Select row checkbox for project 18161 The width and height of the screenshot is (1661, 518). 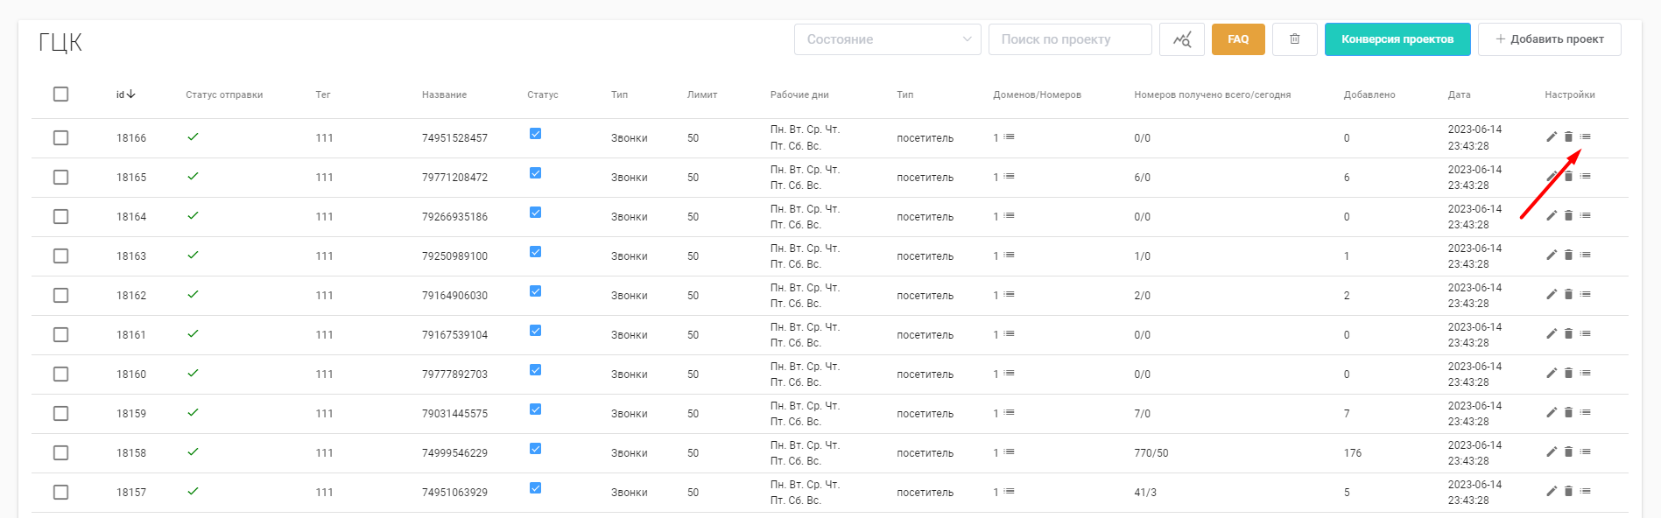(x=60, y=334)
